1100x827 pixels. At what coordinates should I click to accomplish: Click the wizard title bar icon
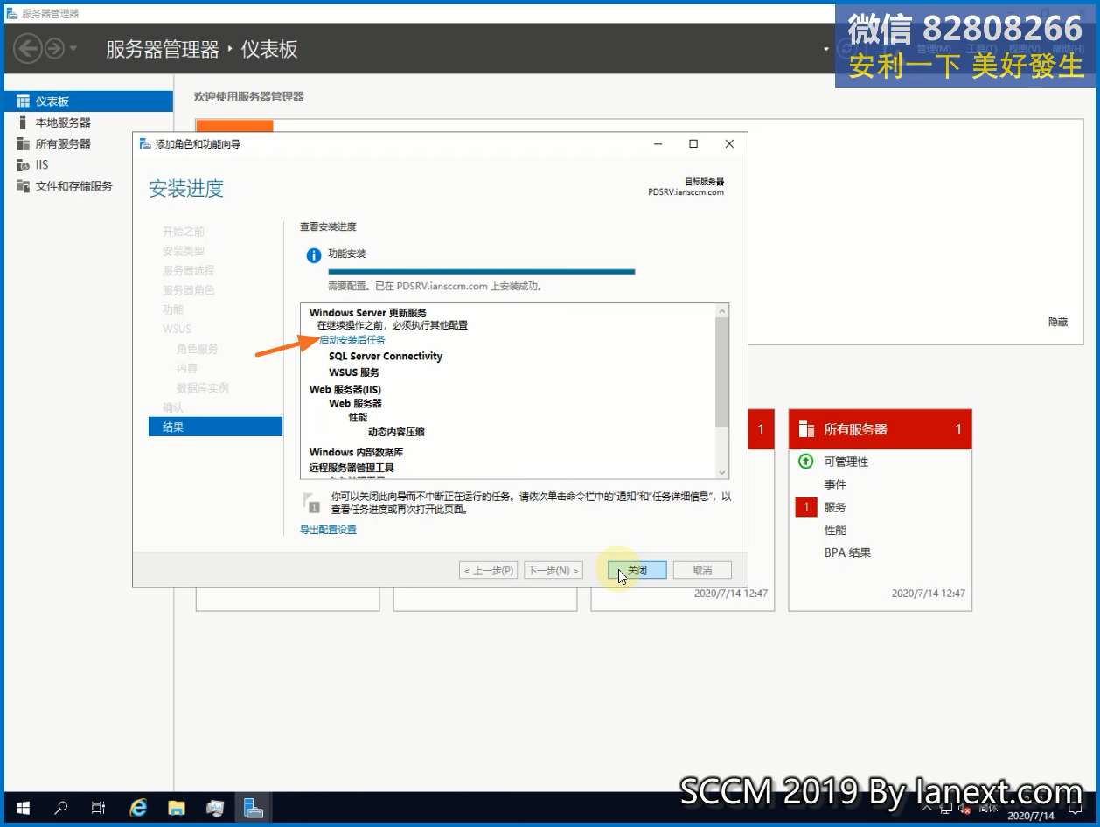[x=145, y=144]
